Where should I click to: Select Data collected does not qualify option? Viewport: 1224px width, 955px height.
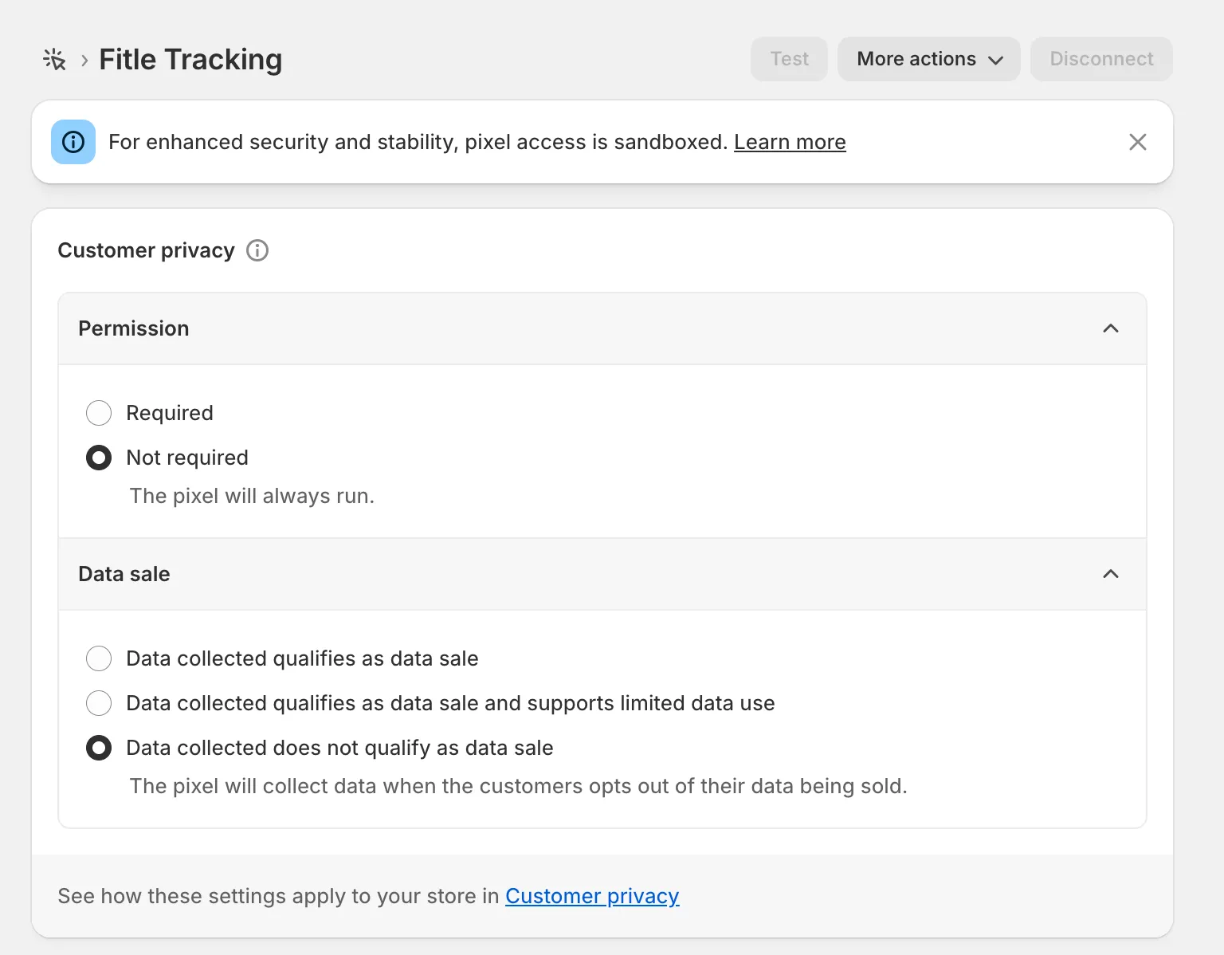[x=99, y=748]
